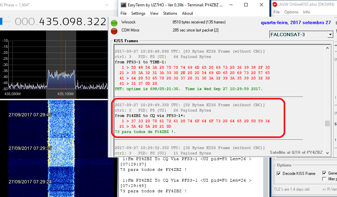Click '52 Bytes KISS Frame' header line
Screen dimensions: 337x197
[190, 105]
